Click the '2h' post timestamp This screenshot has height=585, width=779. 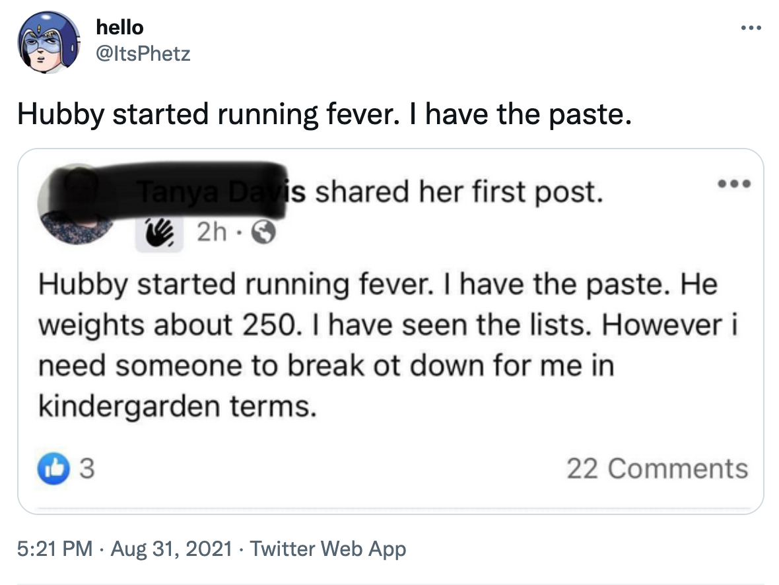point(211,233)
